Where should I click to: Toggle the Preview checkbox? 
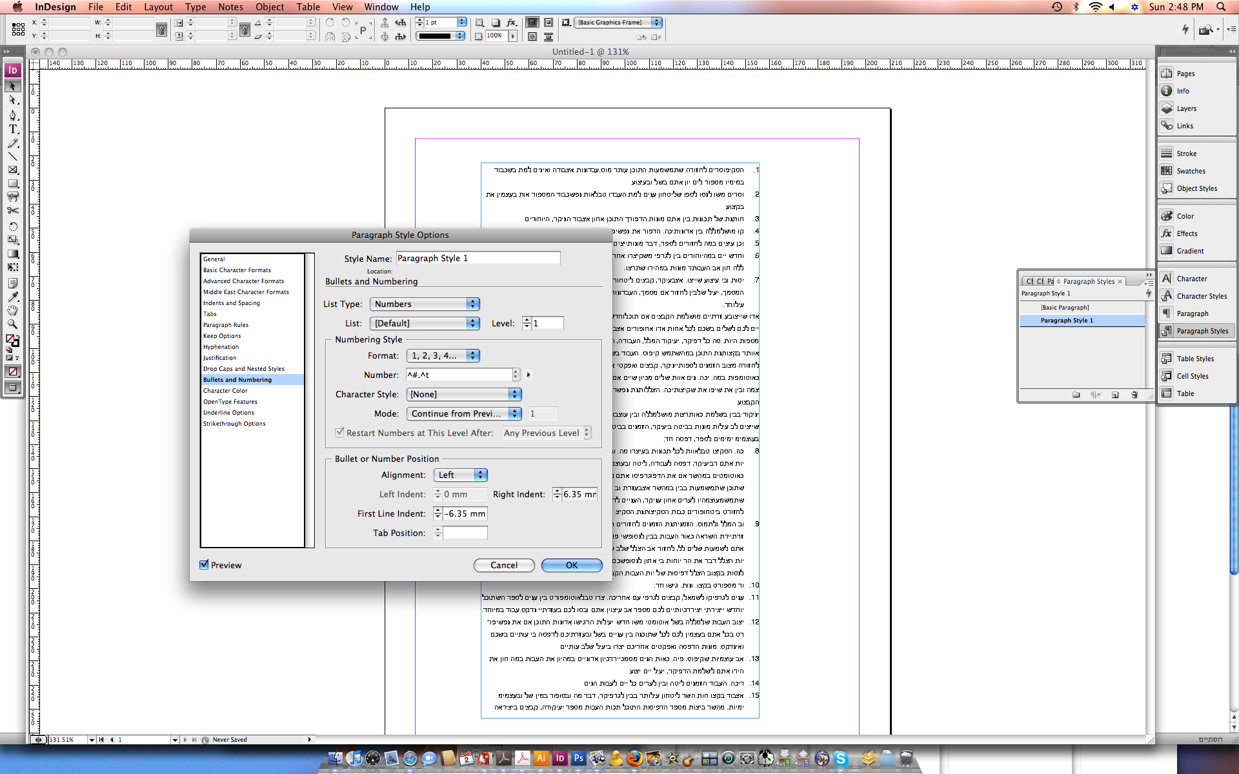205,565
